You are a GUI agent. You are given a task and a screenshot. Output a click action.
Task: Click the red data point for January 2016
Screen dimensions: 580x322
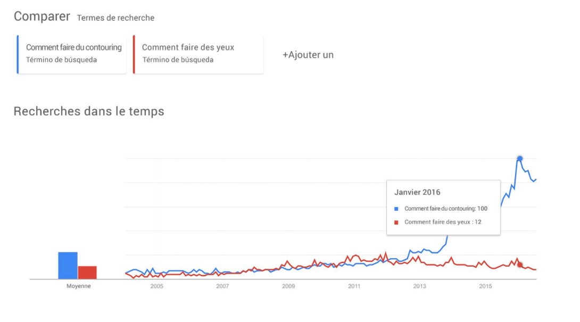(x=520, y=265)
